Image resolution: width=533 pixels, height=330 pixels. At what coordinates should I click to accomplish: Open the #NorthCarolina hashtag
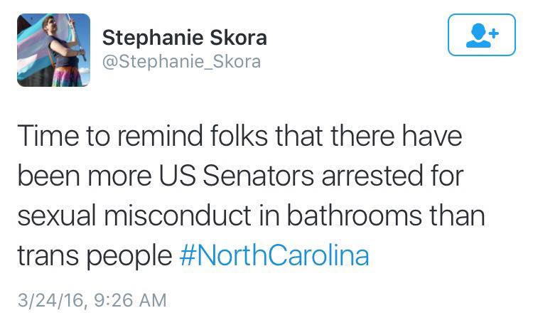point(274,255)
